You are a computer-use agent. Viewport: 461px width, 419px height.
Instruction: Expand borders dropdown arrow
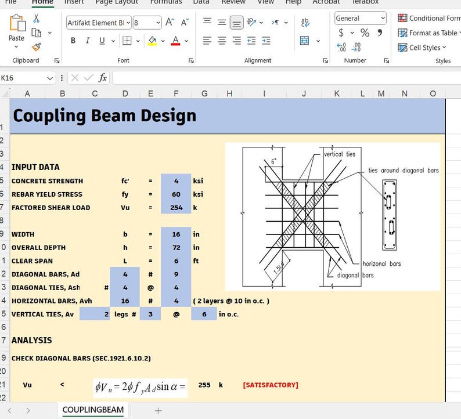coord(138,41)
